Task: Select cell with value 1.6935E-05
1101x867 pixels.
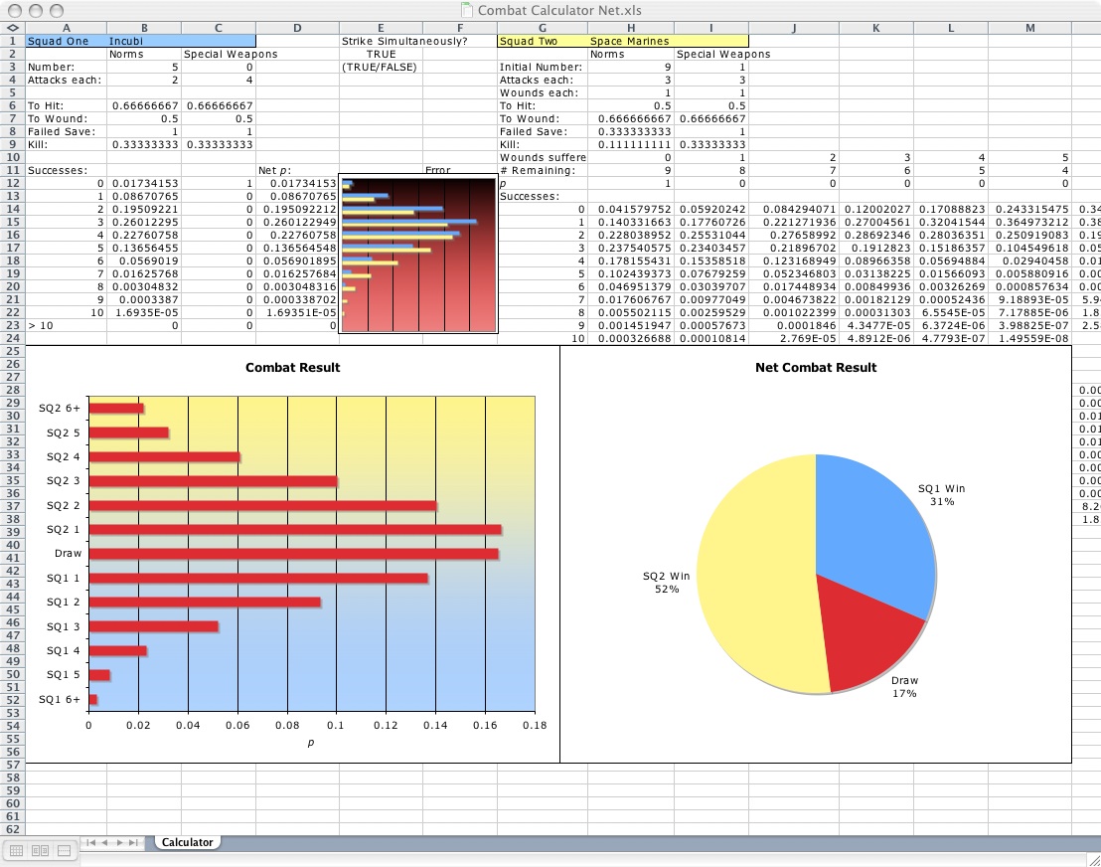Action: [x=144, y=312]
